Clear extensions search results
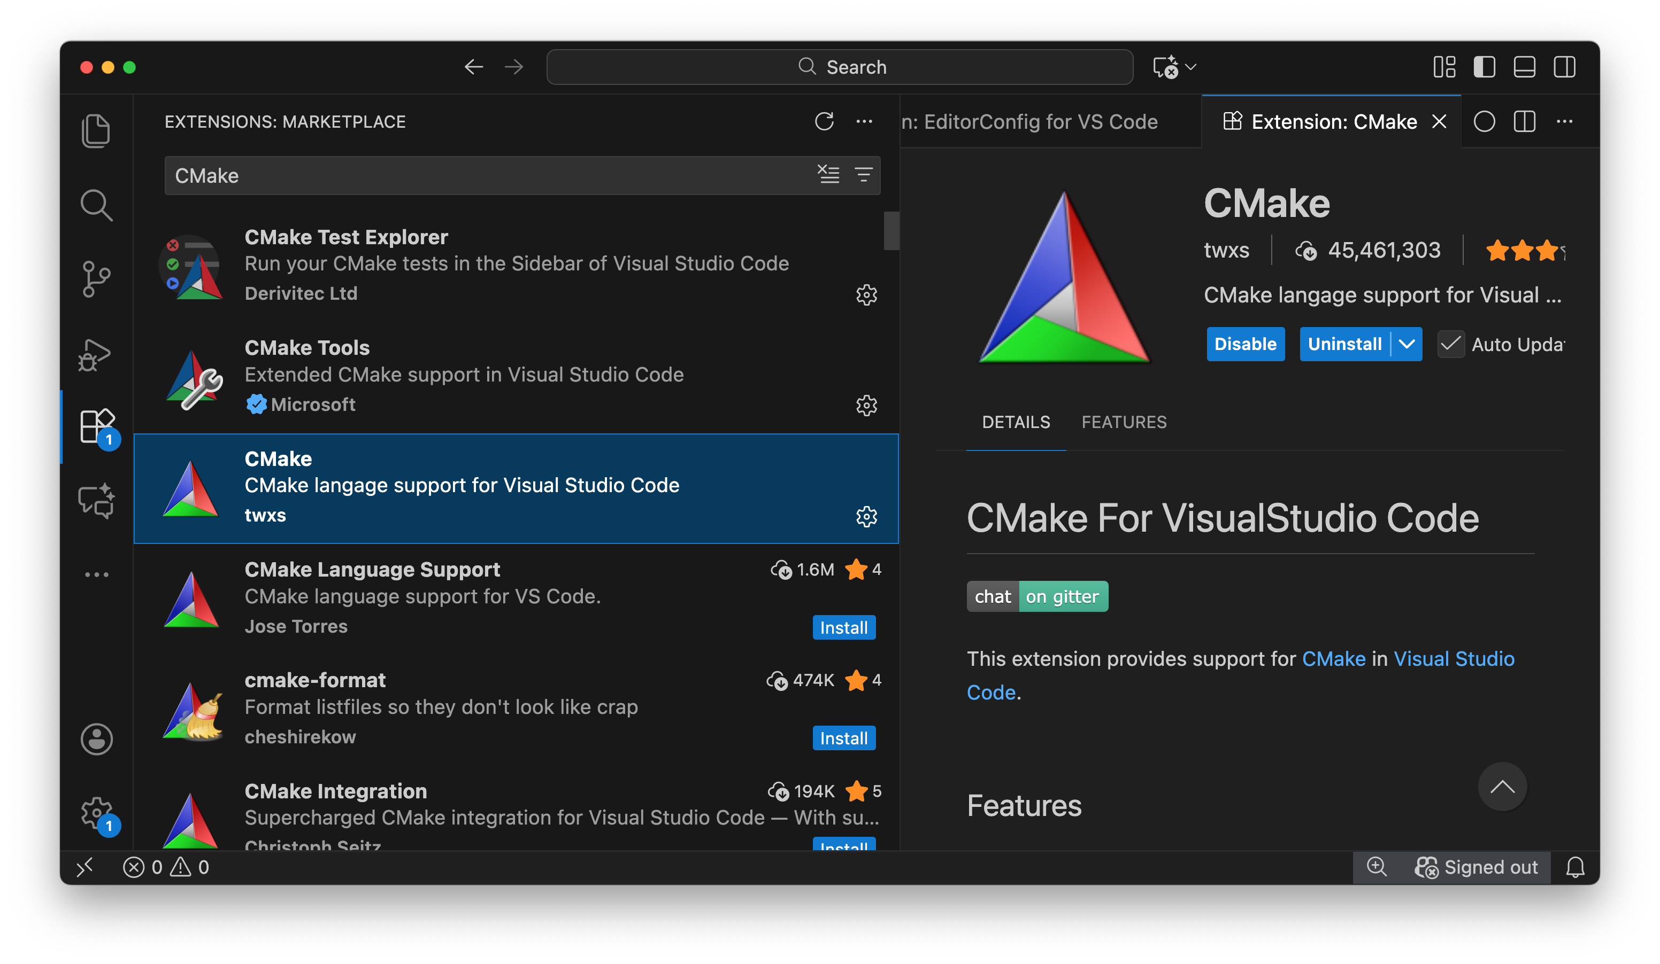This screenshot has width=1660, height=964. pos(828,174)
